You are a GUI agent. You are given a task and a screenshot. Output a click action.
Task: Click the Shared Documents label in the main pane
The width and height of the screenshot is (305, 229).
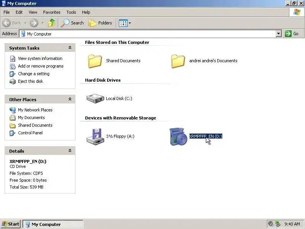[123, 61]
